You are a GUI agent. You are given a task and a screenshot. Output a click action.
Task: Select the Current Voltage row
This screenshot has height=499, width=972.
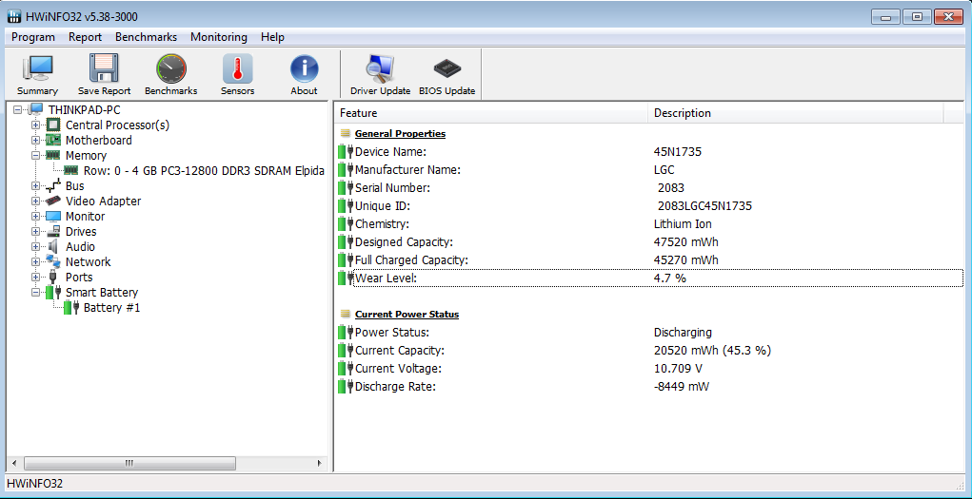click(650, 369)
